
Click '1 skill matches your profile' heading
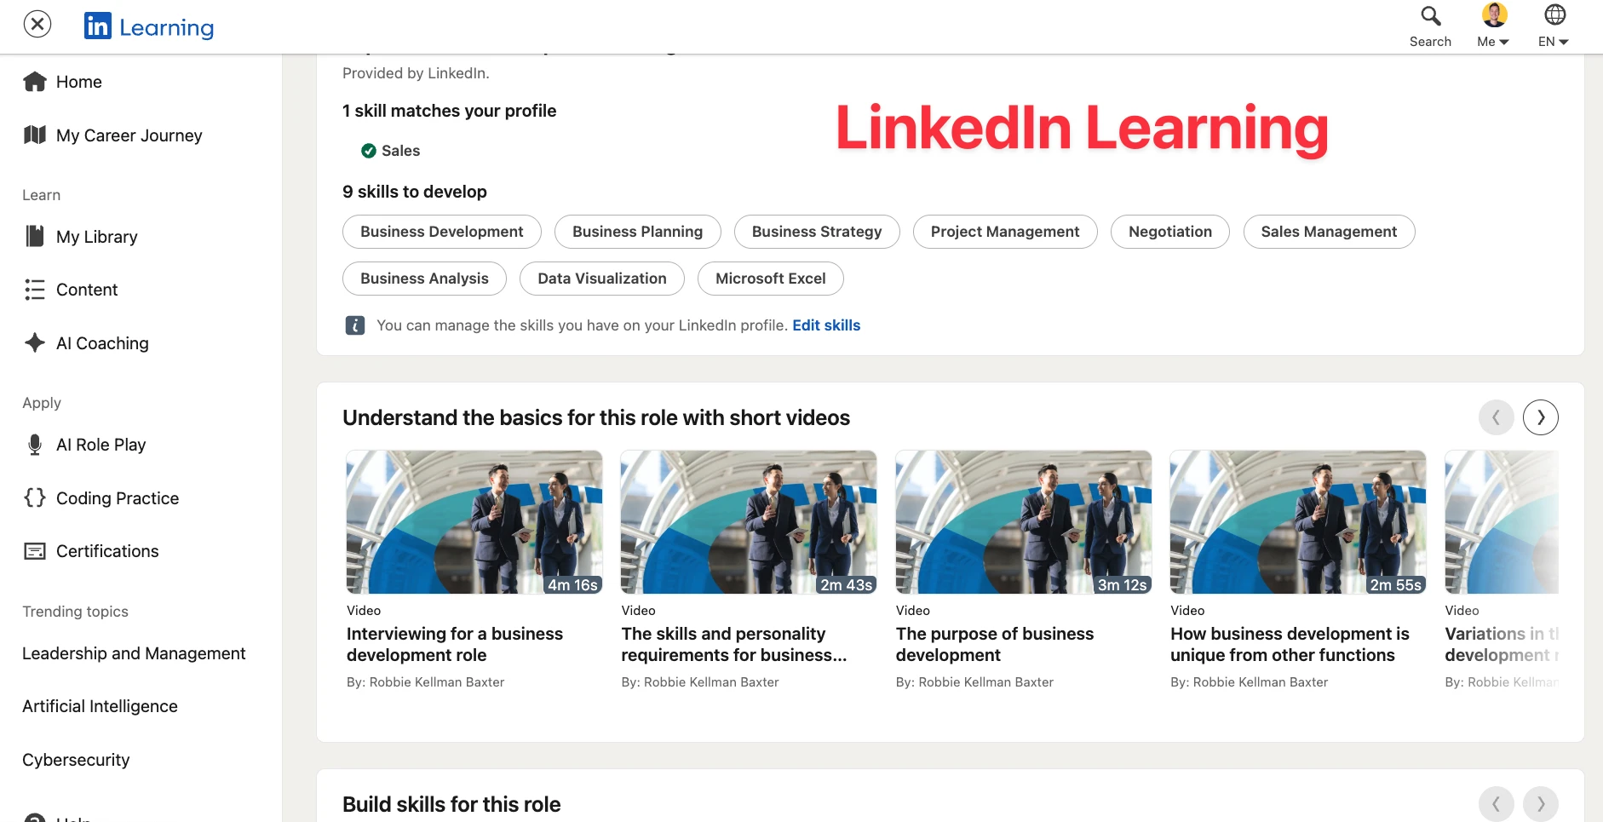pyautogui.click(x=449, y=111)
